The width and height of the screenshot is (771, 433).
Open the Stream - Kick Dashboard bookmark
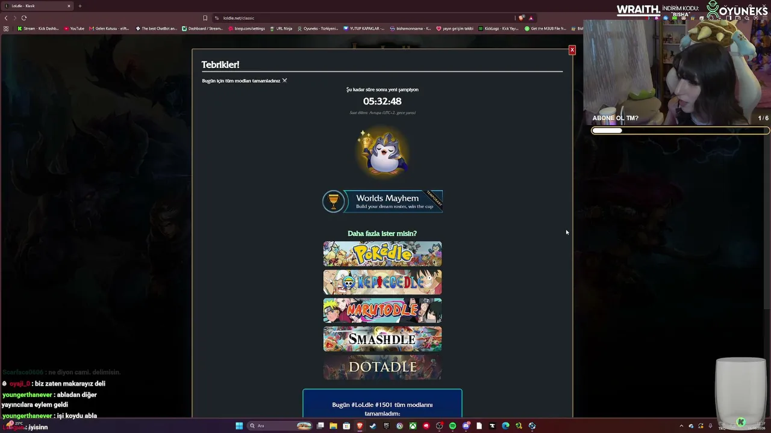pos(39,28)
